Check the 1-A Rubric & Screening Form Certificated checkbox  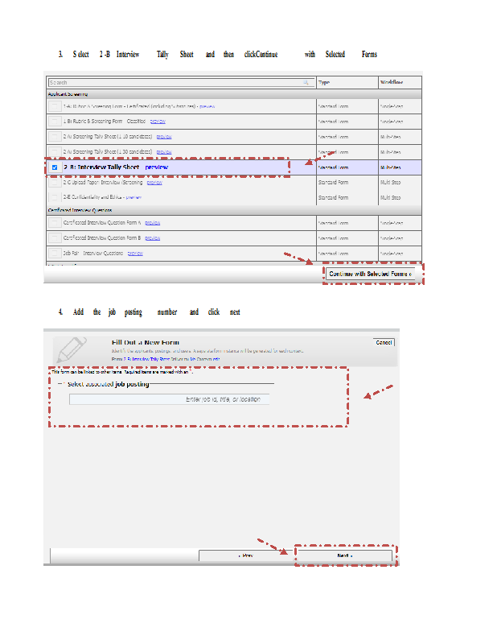(x=54, y=106)
